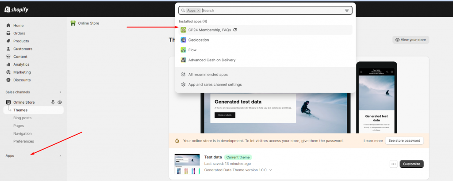Click the magnifier icon in search bar

tap(183, 11)
